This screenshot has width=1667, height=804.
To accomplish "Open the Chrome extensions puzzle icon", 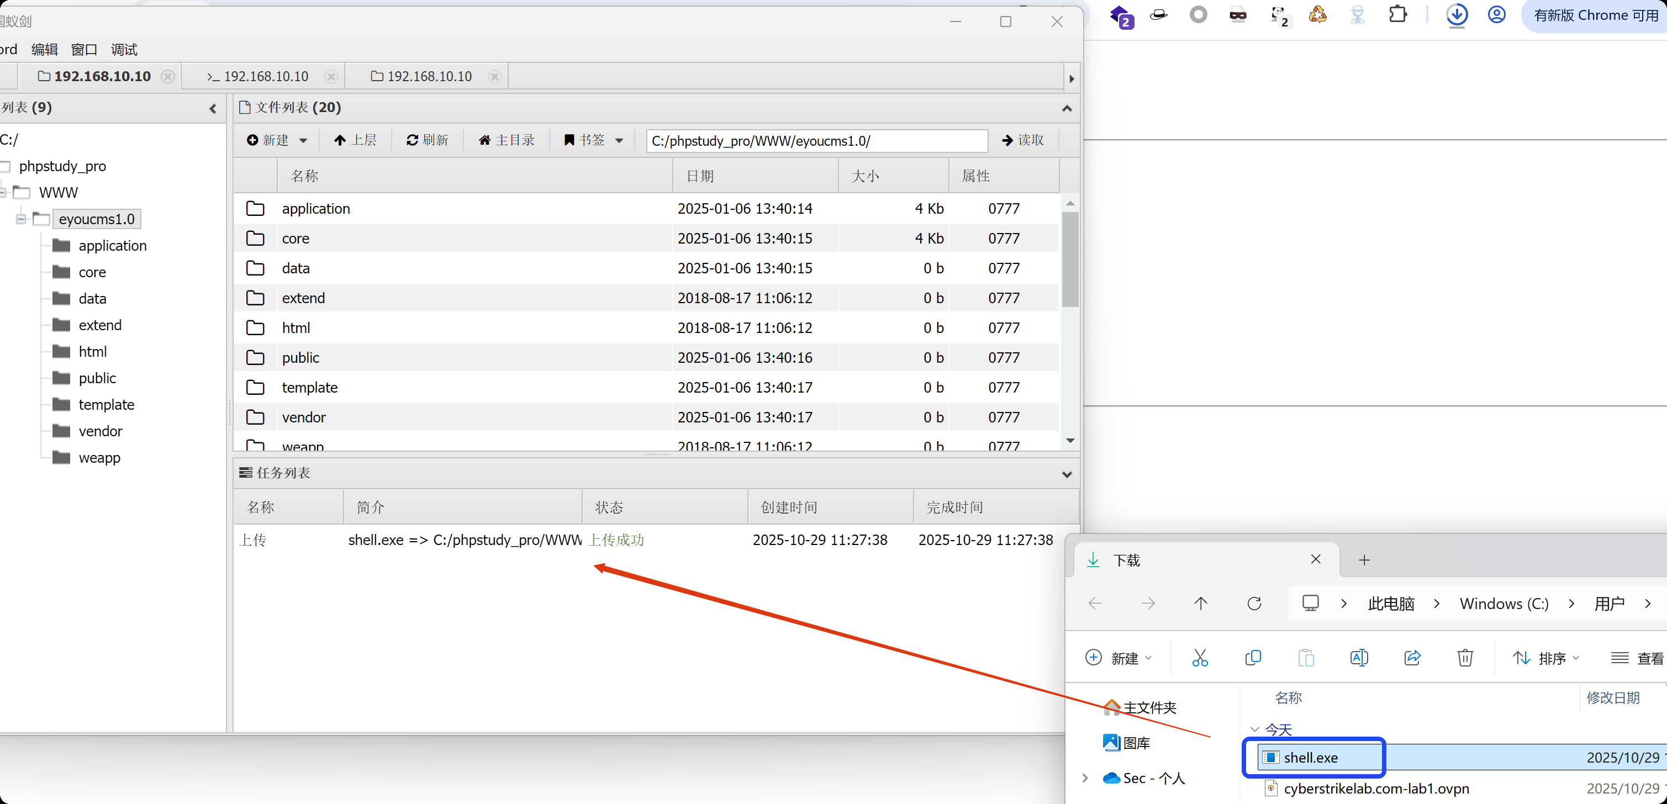I will pos(1398,15).
